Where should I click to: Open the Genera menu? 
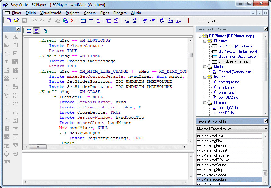coord(90,13)
